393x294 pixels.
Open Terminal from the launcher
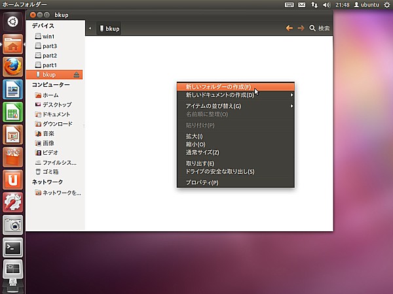13,247
